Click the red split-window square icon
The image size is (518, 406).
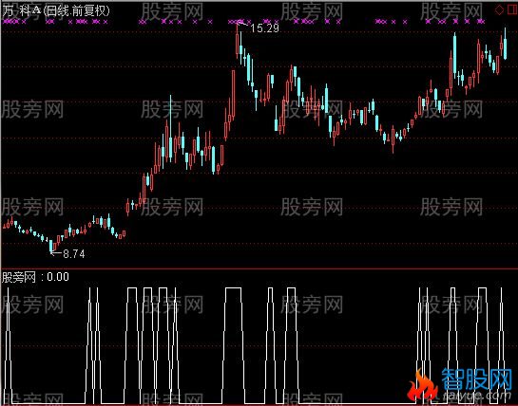(x=512, y=9)
